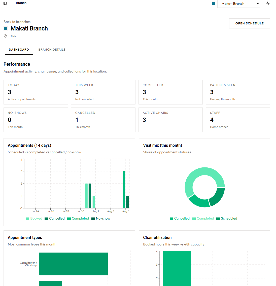Toggle Booked legend in Appointments chart
The image size is (276, 286).
coord(34,219)
